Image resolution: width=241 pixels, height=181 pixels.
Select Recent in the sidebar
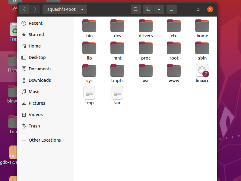[x=46, y=23]
